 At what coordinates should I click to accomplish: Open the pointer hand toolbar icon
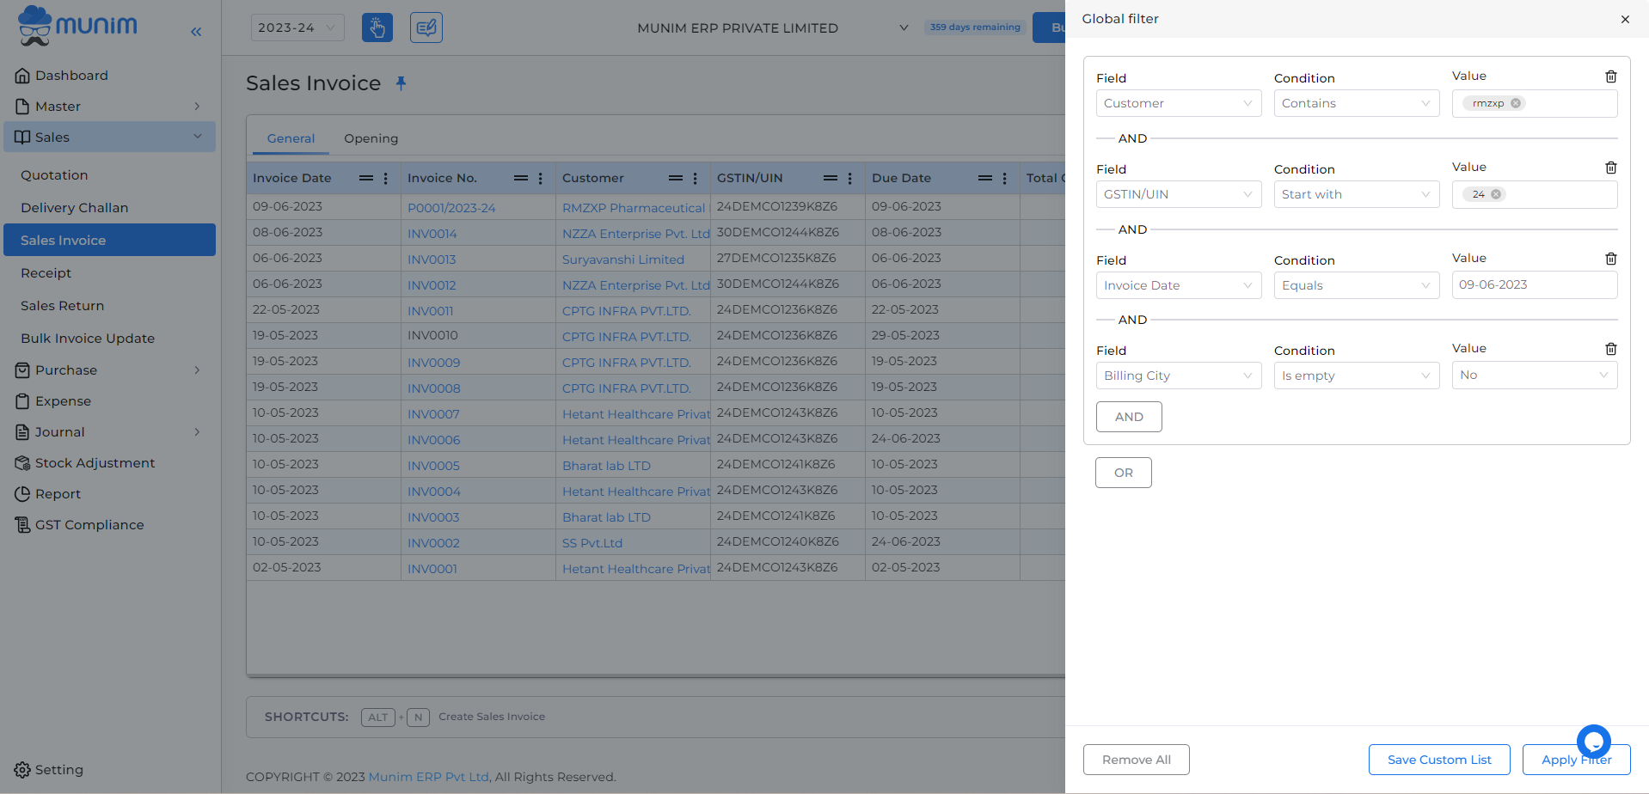(377, 27)
